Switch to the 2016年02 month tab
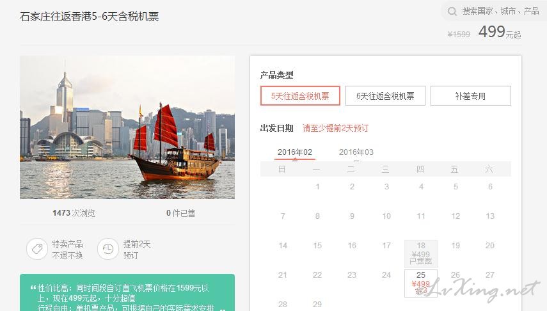547x311 pixels. pos(295,152)
